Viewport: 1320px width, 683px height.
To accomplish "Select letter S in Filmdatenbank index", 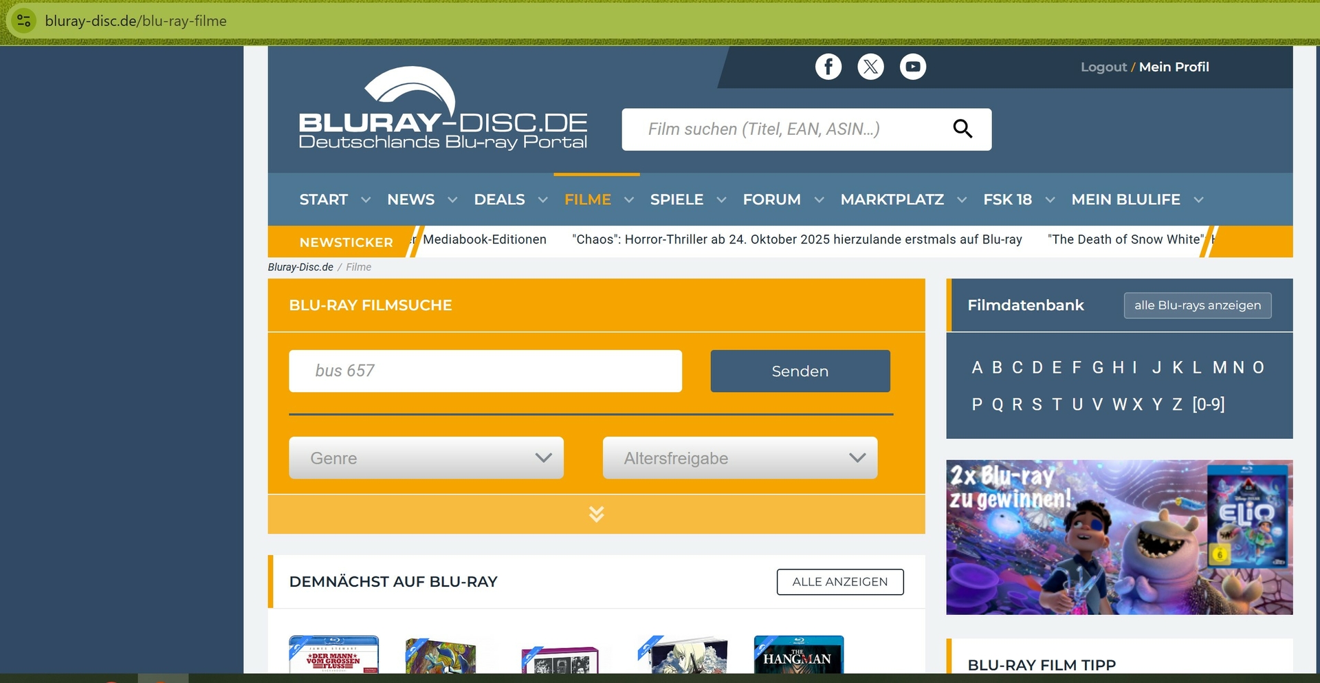I will click(x=1037, y=404).
